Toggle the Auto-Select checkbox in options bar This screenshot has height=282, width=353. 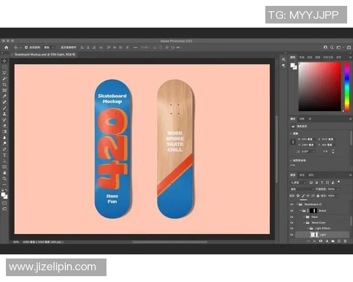[26, 47]
